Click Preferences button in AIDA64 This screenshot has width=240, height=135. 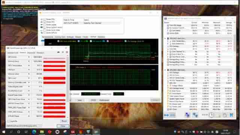point(104,100)
